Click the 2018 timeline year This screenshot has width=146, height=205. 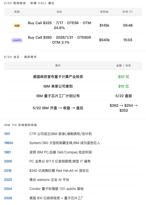[x=8, y=171]
